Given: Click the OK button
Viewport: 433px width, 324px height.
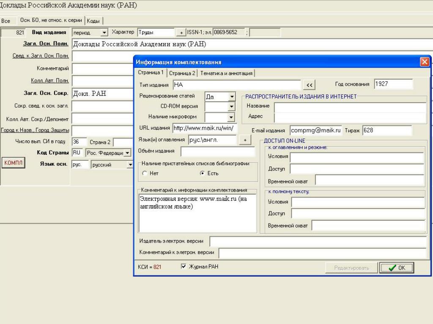Looking at the screenshot, I should (397, 267).
